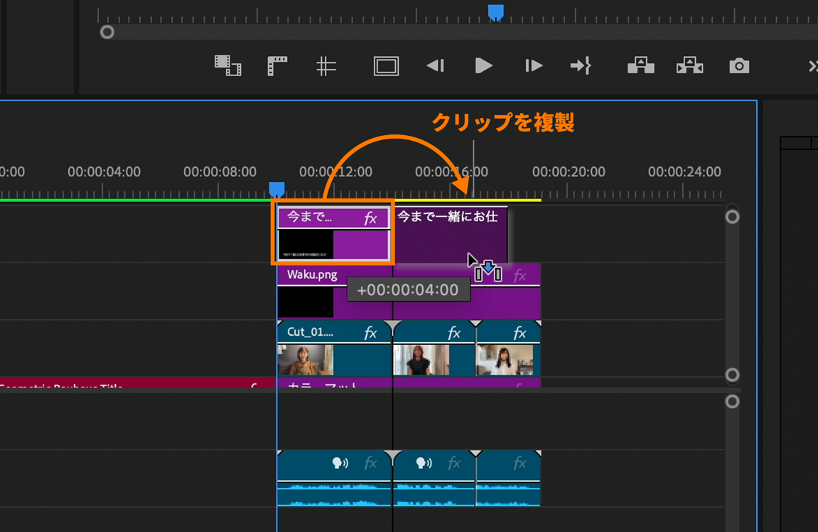Click fx badge on first audio clip

click(370, 462)
